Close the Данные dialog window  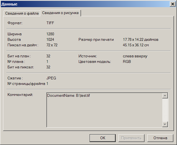pos(172,4)
